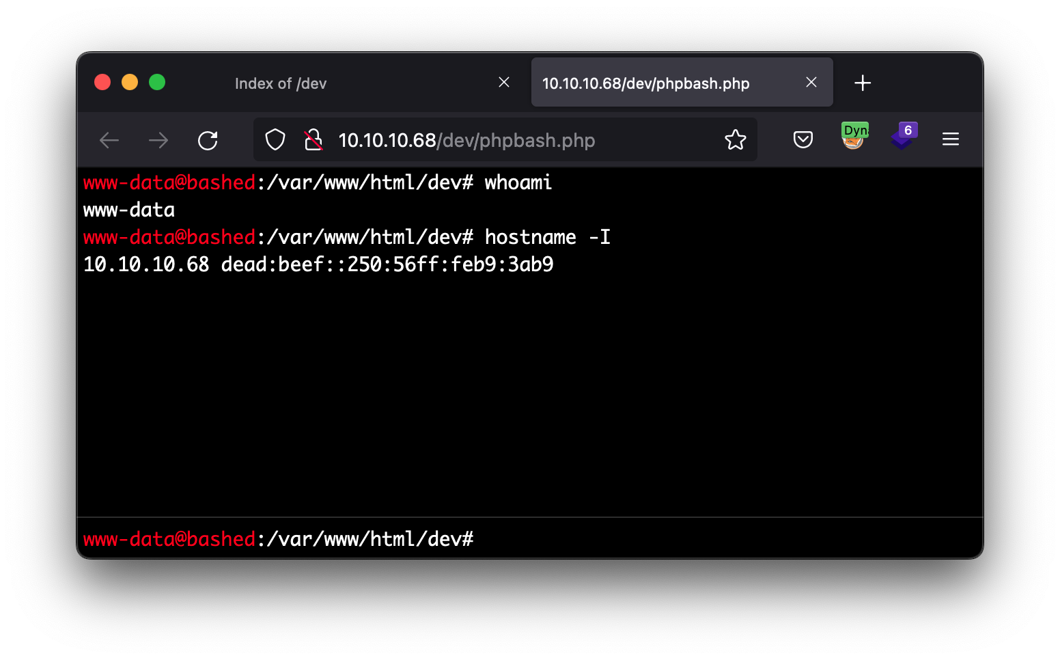Click the address bar URL text

pos(466,141)
